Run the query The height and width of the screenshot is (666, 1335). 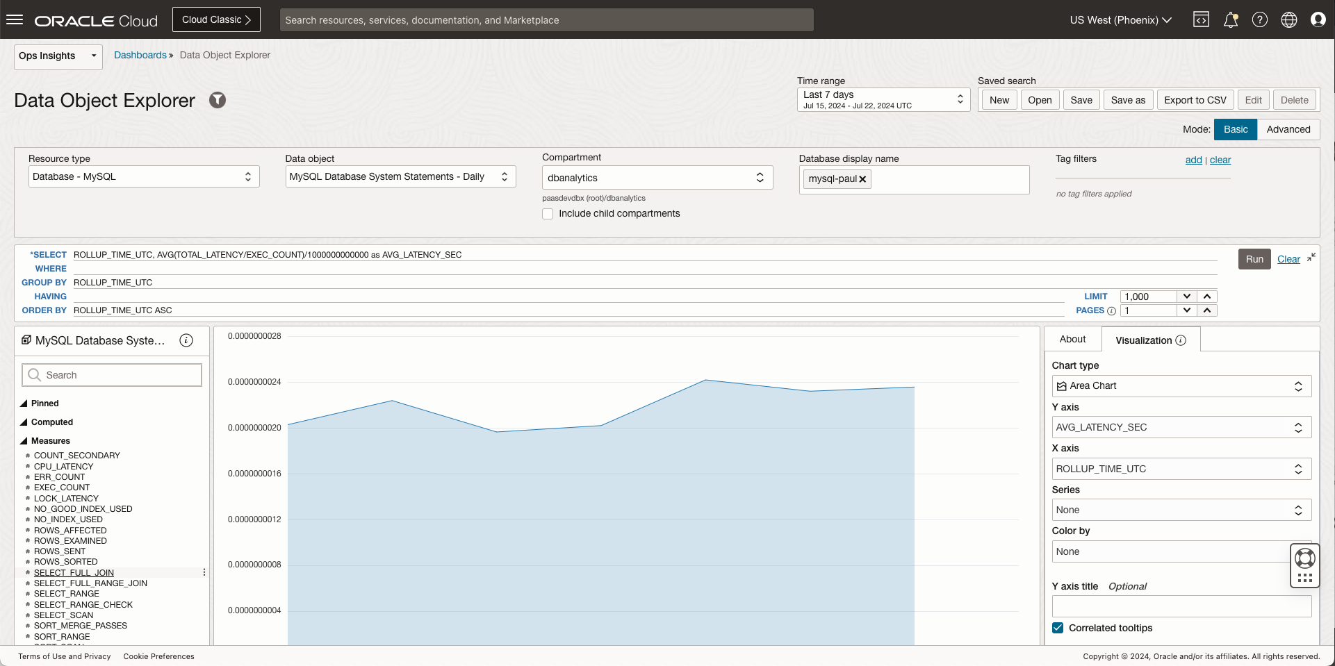tap(1254, 259)
